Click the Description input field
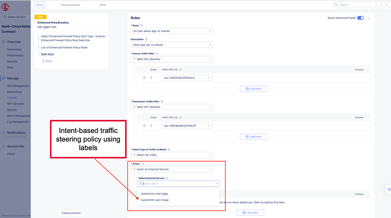 172,45
